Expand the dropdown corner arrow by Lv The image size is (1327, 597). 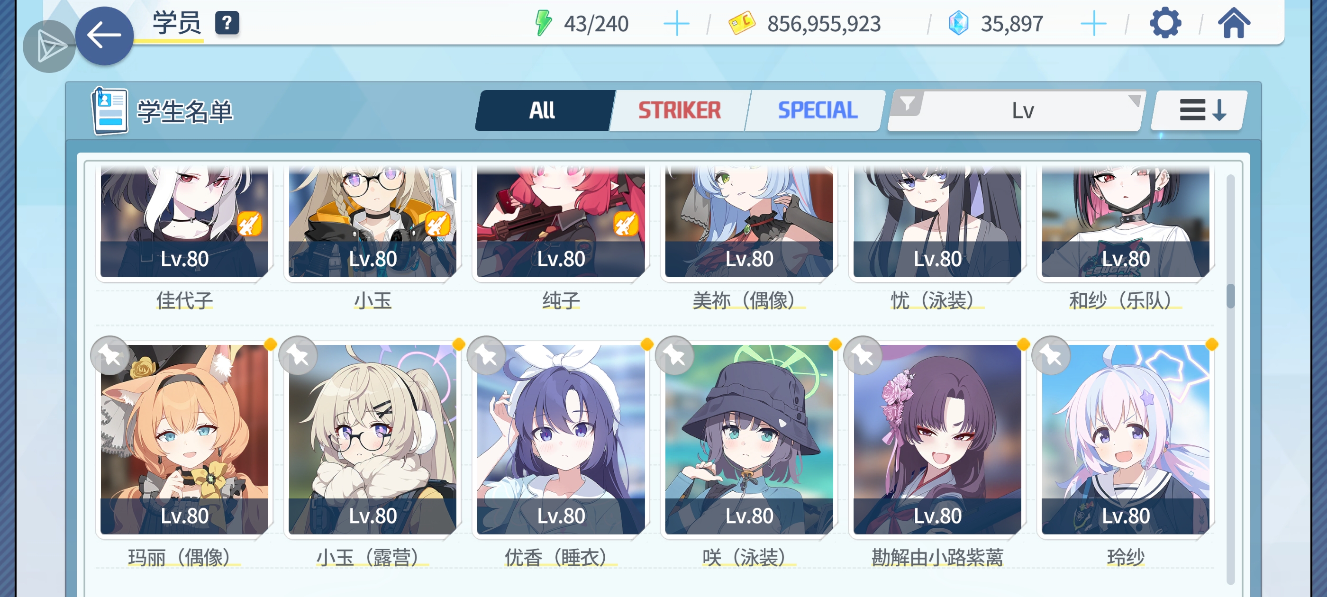click(1134, 100)
